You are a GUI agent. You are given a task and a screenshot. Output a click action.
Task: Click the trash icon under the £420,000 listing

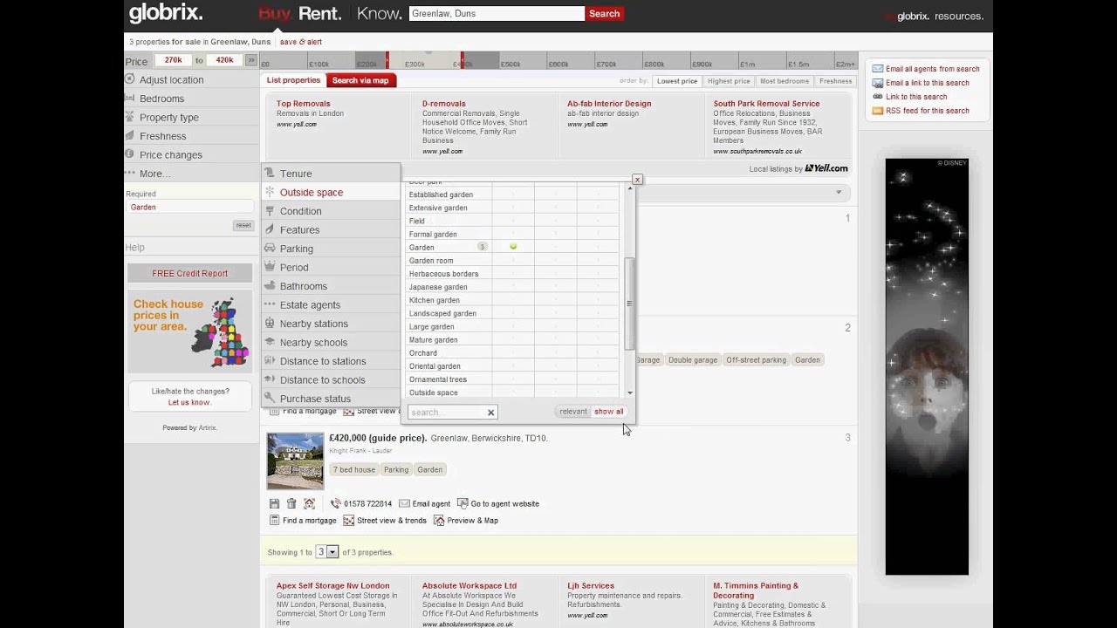tap(291, 504)
